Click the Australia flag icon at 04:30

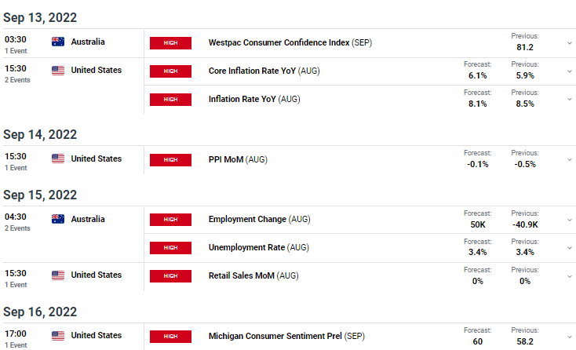tap(58, 219)
